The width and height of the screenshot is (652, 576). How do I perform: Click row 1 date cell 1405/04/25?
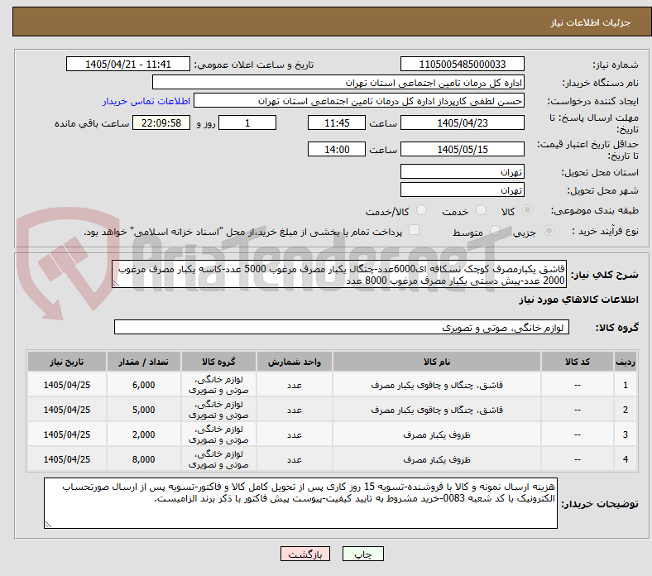pyautogui.click(x=67, y=385)
